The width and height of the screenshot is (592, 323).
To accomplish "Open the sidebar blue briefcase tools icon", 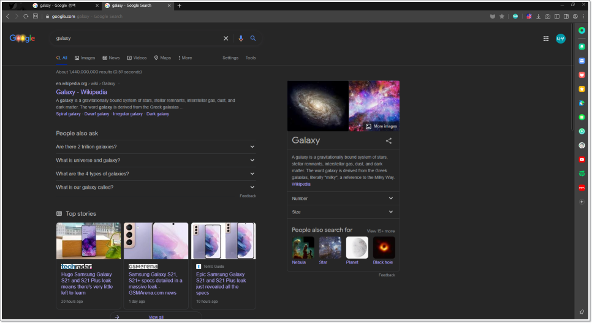I will (582, 61).
